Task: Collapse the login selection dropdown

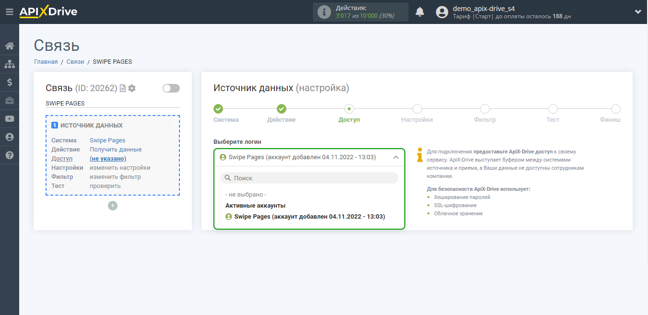Action: pyautogui.click(x=396, y=157)
